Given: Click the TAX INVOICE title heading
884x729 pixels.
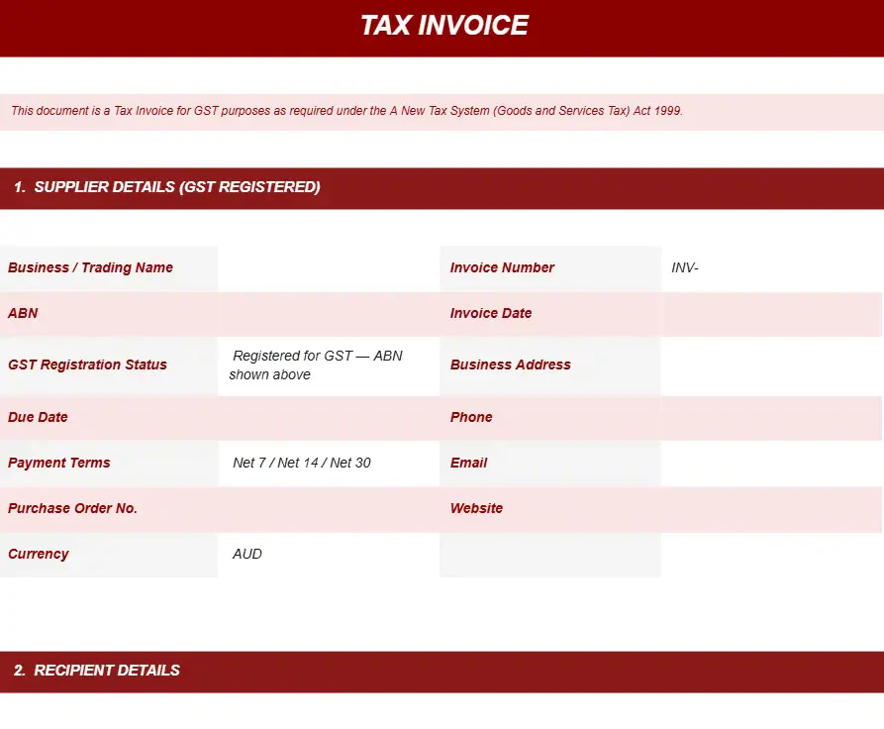Looking at the screenshot, I should [x=444, y=26].
